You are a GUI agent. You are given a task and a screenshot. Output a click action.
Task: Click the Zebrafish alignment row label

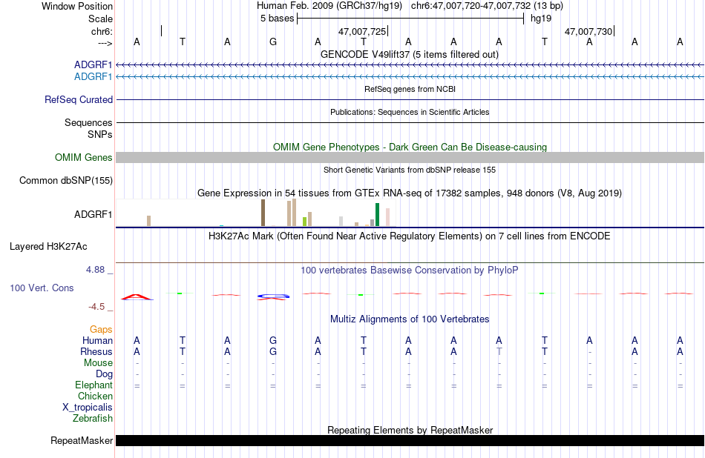point(93,419)
